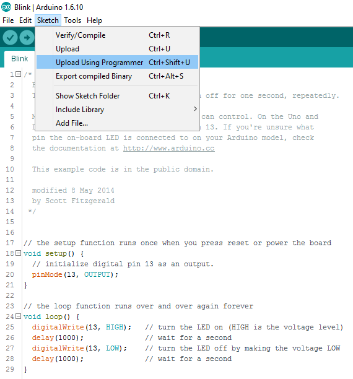The height and width of the screenshot is (379, 353).
Task: Click delay(1000) on line 26
Action: tap(58, 338)
